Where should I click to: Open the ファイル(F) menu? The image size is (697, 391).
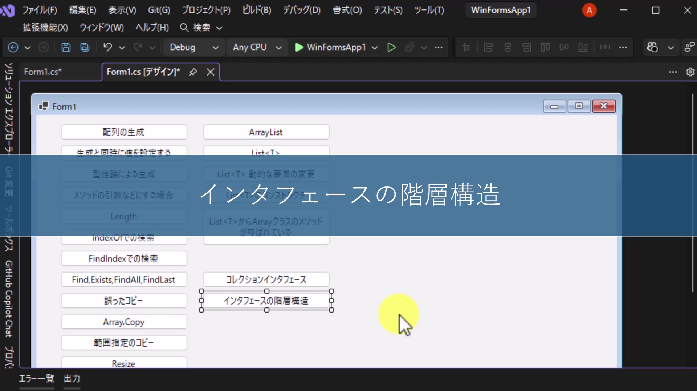(x=40, y=10)
